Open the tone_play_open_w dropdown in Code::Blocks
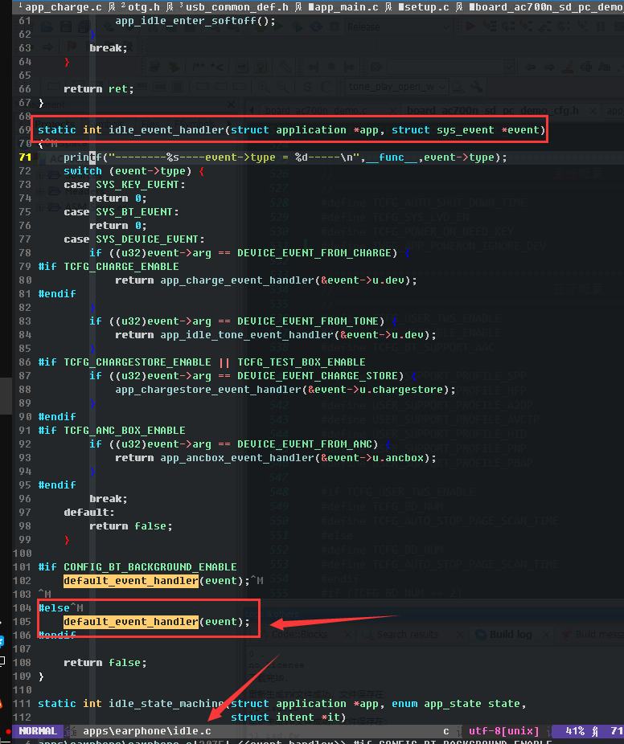Screen dimensions: 624x744 click(x=397, y=87)
